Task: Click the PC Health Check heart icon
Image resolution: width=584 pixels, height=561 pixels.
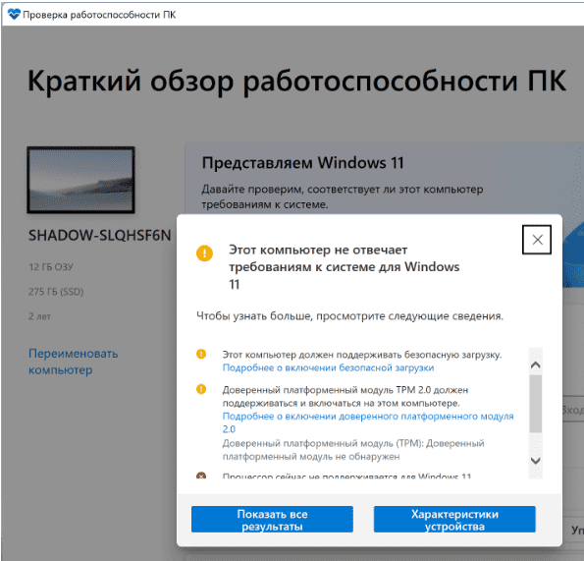Action: [x=14, y=15]
